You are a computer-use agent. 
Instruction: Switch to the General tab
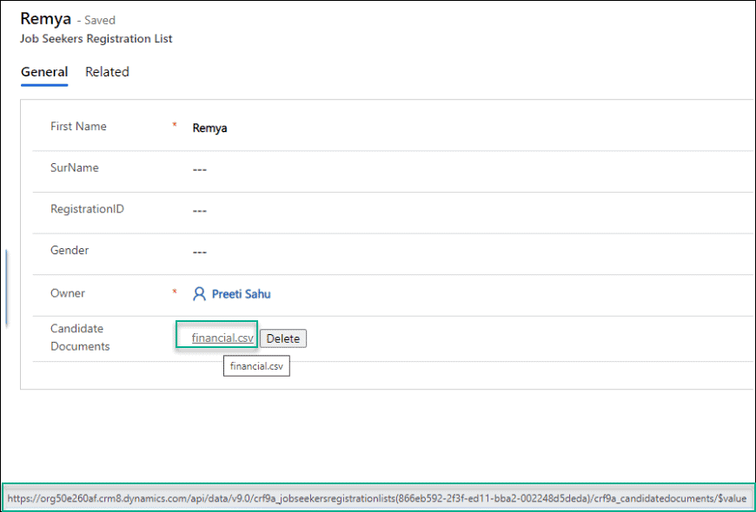[x=44, y=72]
